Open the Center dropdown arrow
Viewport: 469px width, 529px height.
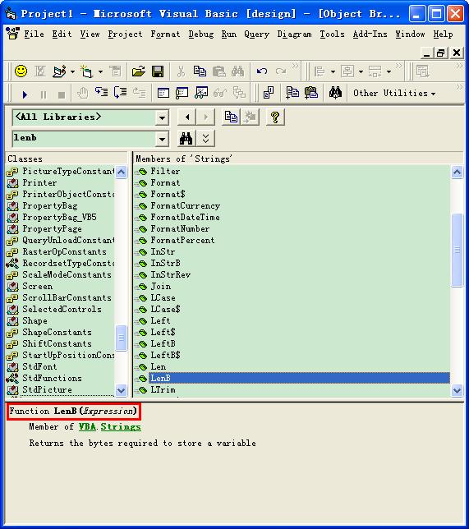tap(361, 71)
